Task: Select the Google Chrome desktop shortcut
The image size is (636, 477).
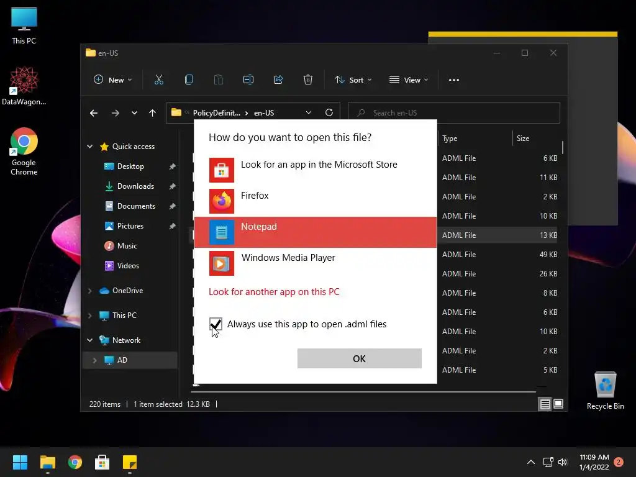Action: (24, 152)
